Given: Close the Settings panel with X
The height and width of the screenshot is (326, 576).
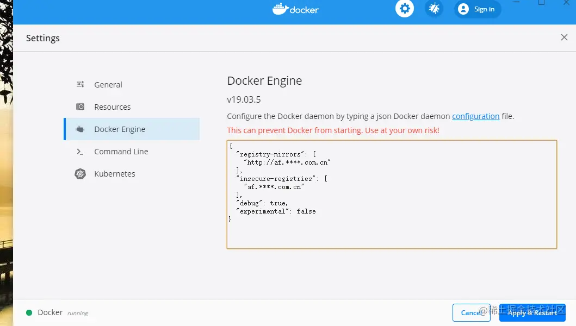Looking at the screenshot, I should click(564, 37).
